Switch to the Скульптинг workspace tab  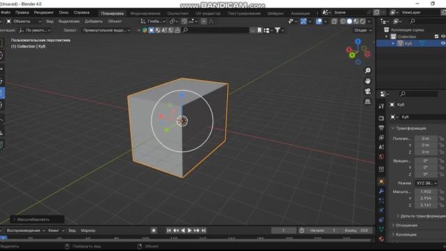(178, 13)
